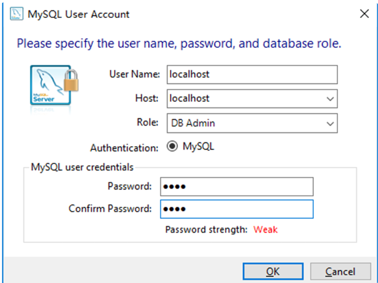Click the 'Weak' password strength text
Viewport: 378px width, 283px height.
click(x=265, y=229)
